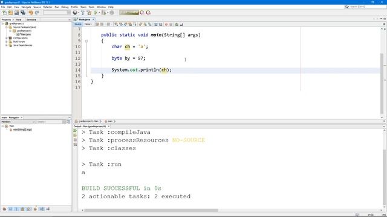Click the Debug Project toolbar icon
Image resolution: width=387 pixels, height=217 pixels.
pos(103,13)
